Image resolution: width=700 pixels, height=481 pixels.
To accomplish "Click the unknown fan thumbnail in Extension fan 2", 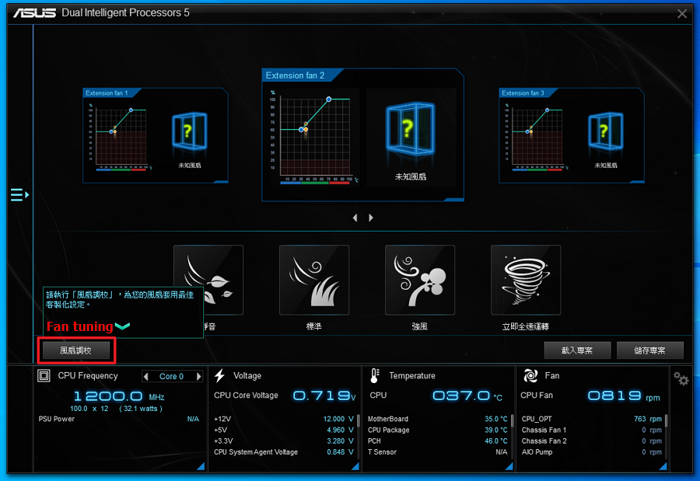I will [411, 128].
